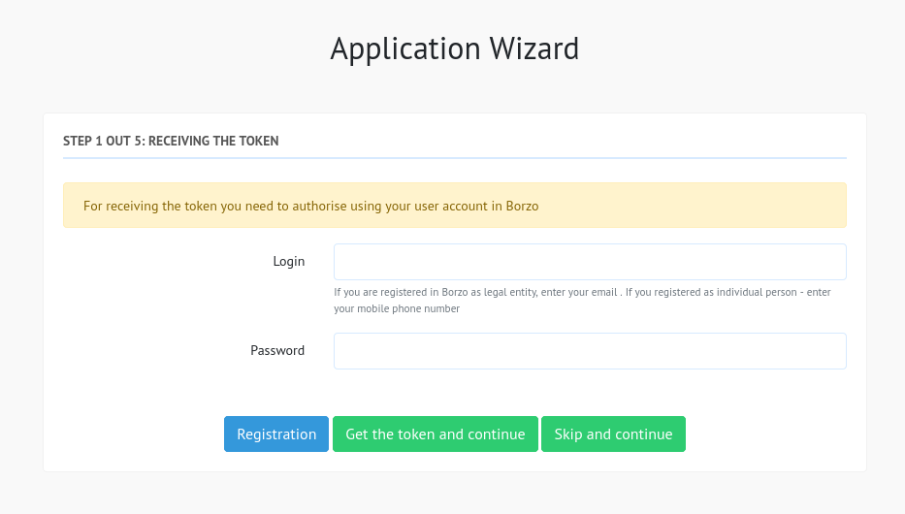Click 'your mobile phone number' hint line
This screenshot has width=905, height=514.
click(397, 308)
